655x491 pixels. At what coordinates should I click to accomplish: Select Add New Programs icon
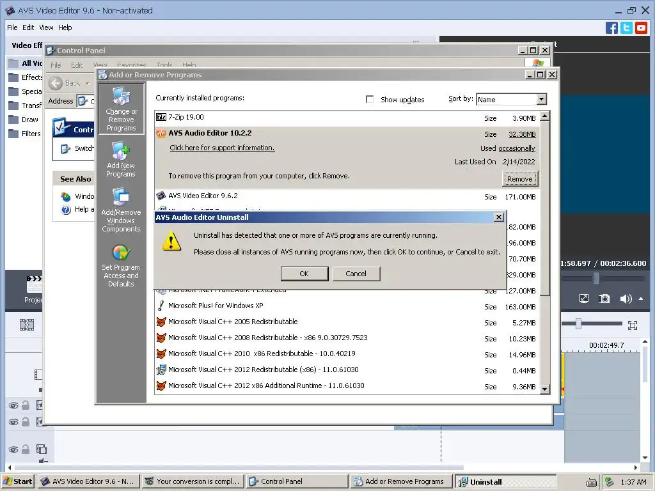coord(121,160)
